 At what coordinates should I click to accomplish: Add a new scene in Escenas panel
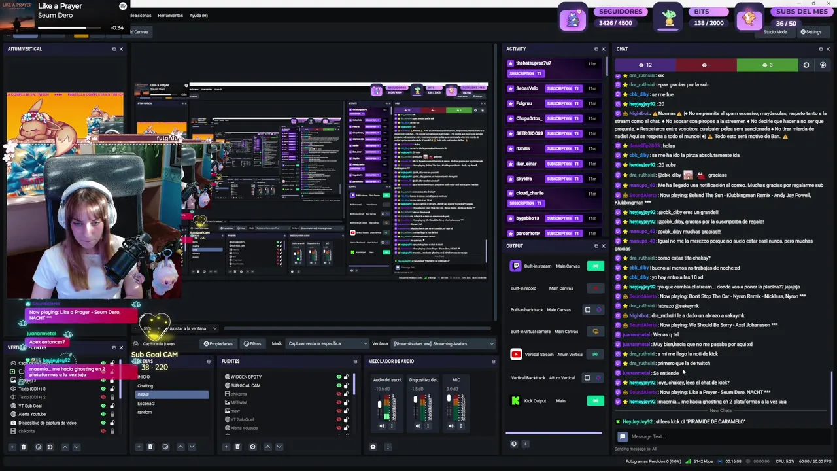point(139,447)
